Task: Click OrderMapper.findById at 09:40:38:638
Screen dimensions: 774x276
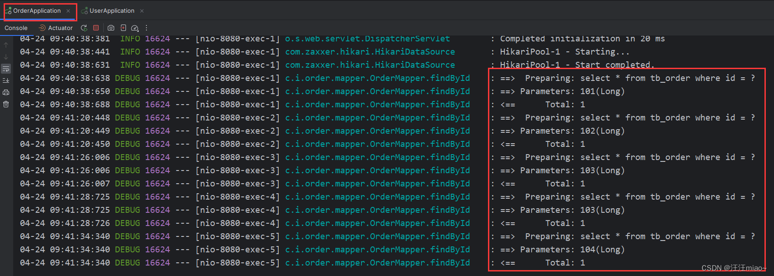Action: coord(377,78)
